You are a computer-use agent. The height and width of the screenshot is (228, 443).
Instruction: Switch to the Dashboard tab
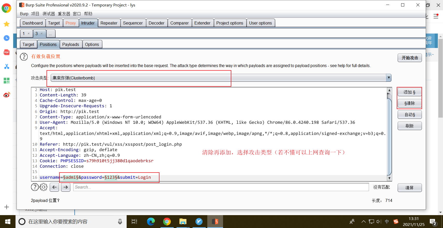(x=33, y=23)
